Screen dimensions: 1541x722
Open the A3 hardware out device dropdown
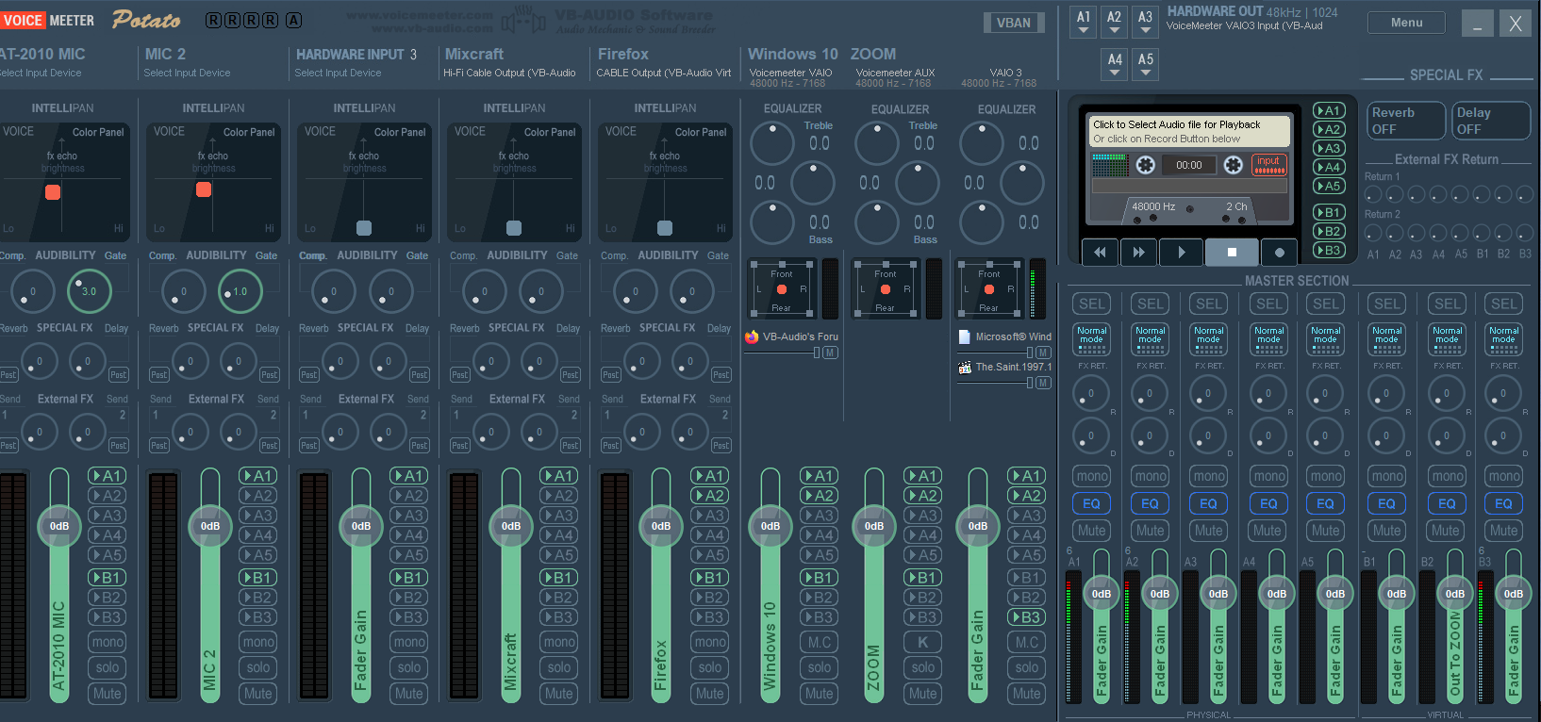coord(1145,22)
